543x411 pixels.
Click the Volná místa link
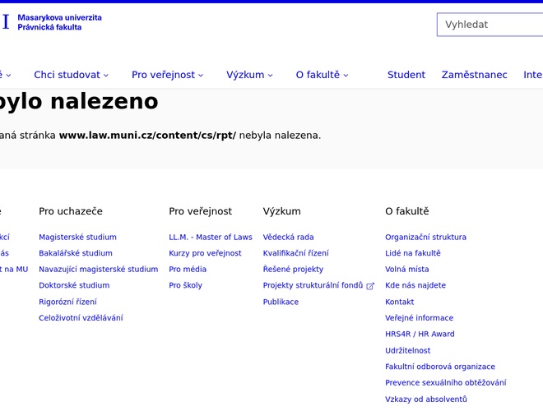[406, 270]
